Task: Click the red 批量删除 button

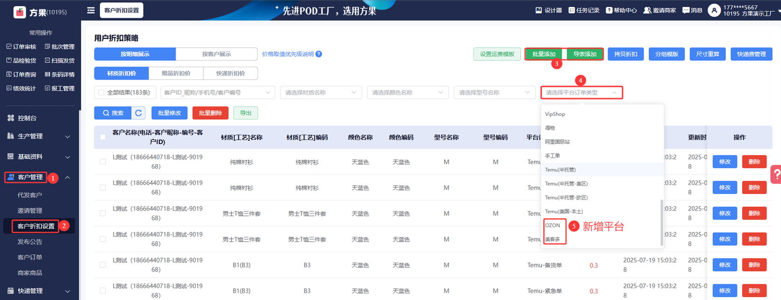Action: coord(210,113)
